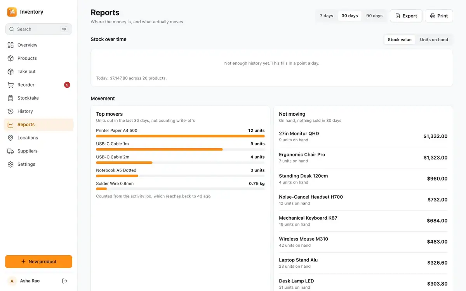Click the Settings gear icon

[10, 164]
